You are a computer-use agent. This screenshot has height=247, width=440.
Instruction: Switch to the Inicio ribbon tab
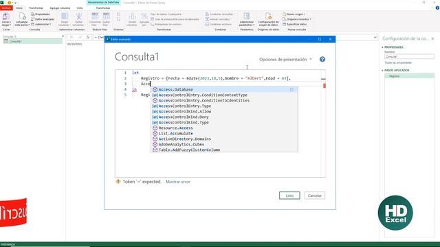coord(19,8)
